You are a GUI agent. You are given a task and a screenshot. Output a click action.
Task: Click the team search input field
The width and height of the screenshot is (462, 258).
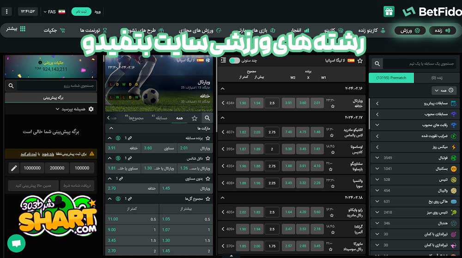[420, 64]
